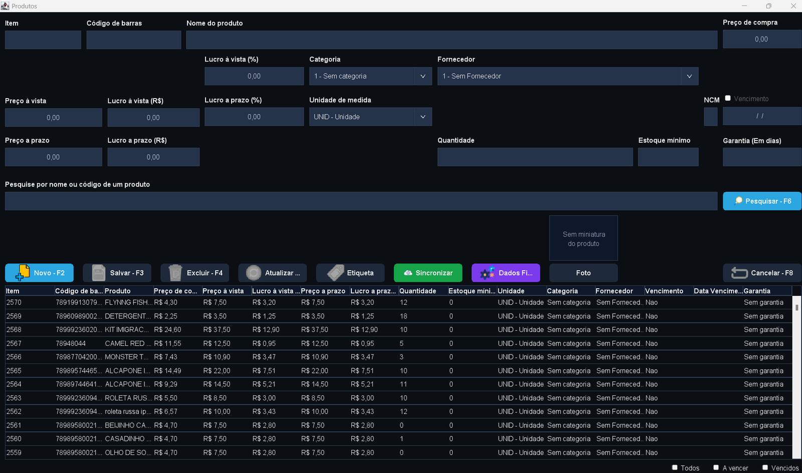Click the label tag icon on the Etiqueta button

(x=335, y=273)
